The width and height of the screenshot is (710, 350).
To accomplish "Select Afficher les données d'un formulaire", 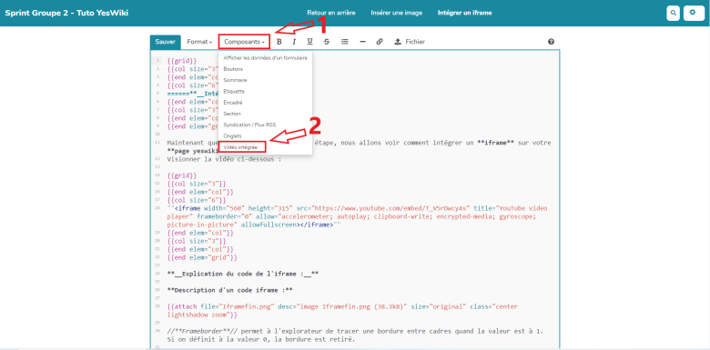I will pos(266,58).
